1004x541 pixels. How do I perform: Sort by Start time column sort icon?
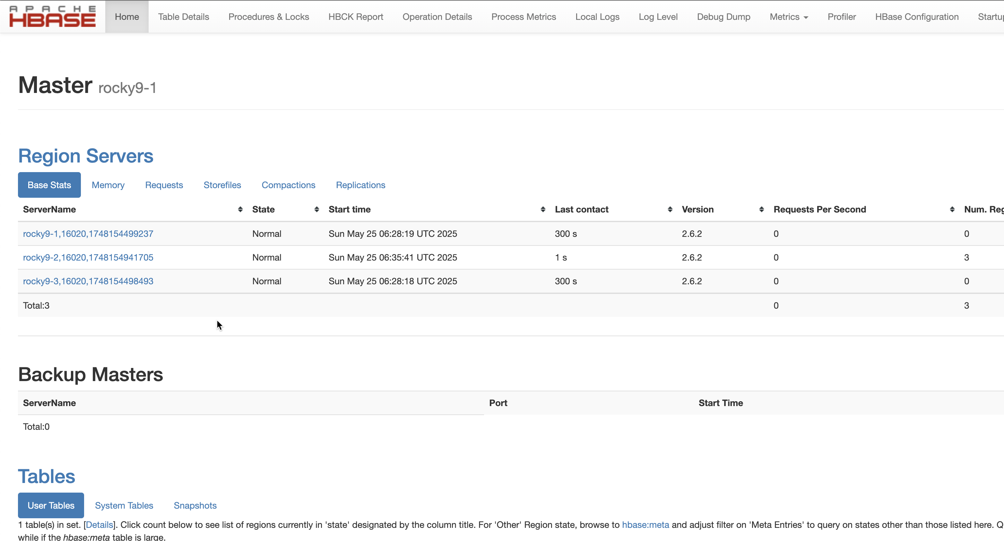click(542, 209)
